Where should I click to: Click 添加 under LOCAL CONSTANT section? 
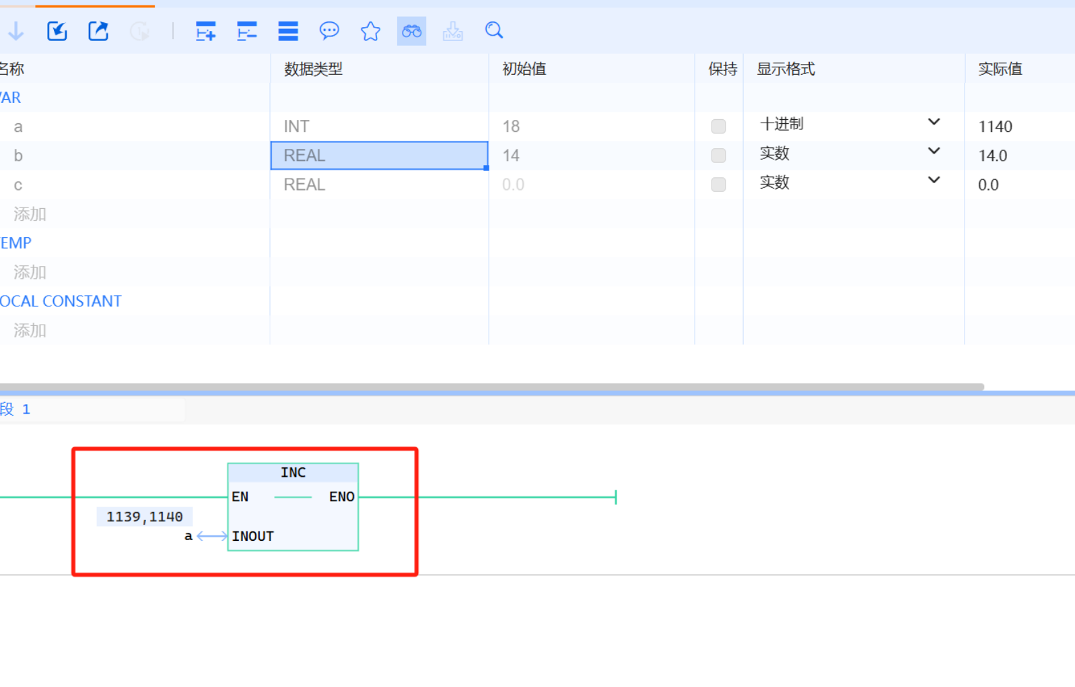click(30, 331)
